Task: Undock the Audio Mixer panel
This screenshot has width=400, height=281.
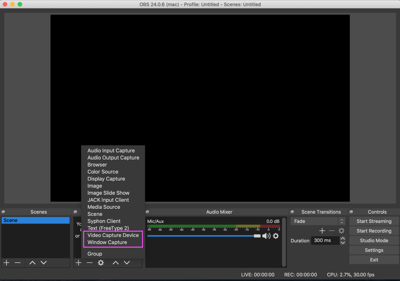Action: (x=147, y=212)
